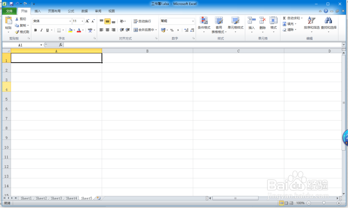Open the font size dropdown
The height and width of the screenshot is (208, 348).
(82, 21)
